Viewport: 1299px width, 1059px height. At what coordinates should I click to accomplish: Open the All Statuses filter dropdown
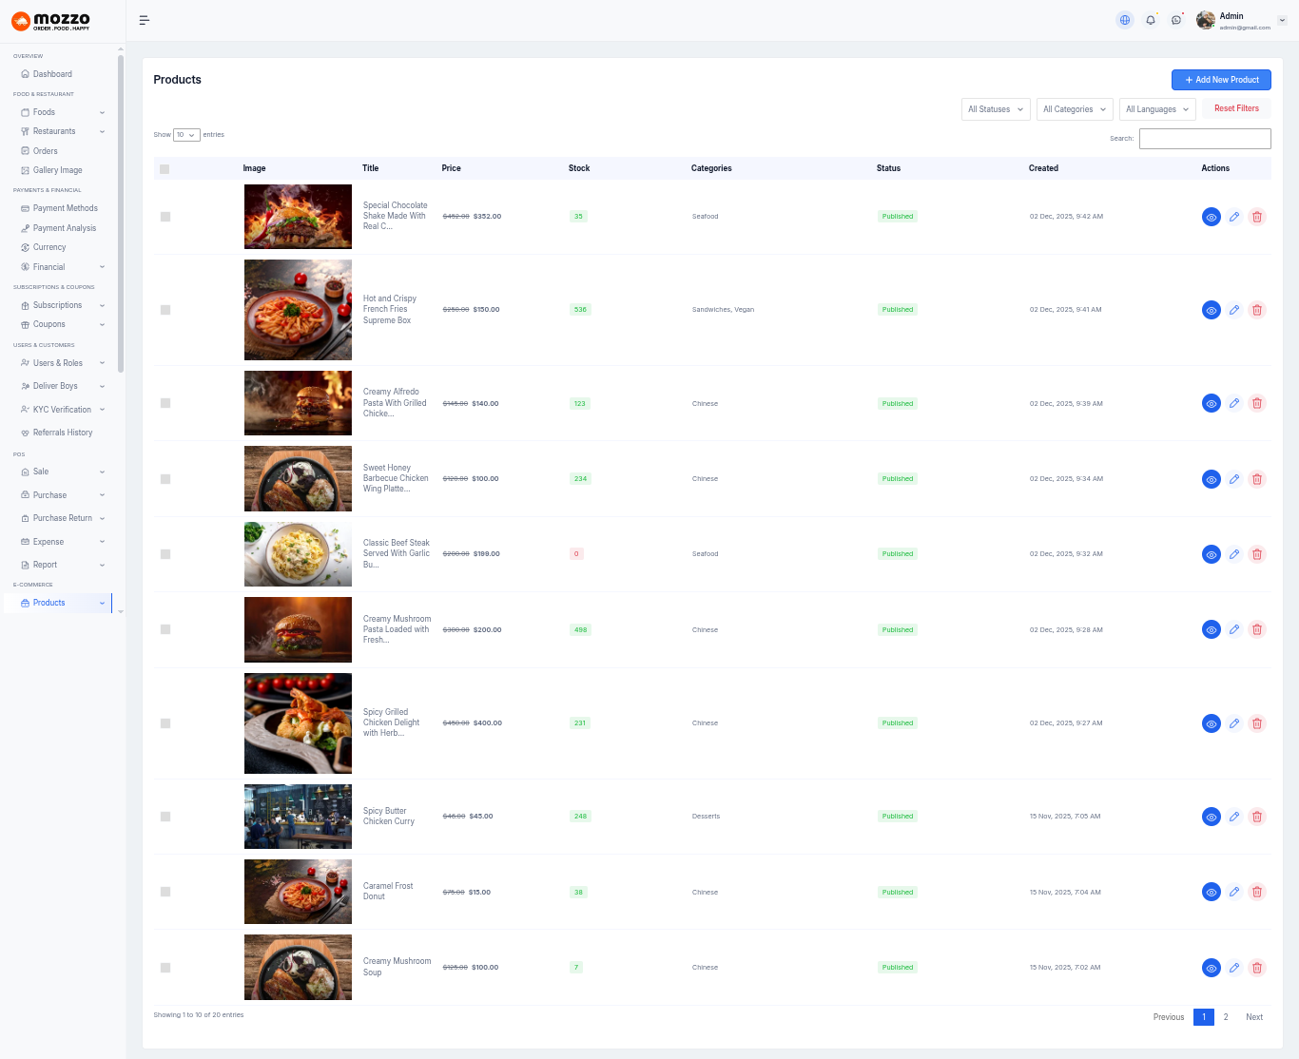coord(996,109)
